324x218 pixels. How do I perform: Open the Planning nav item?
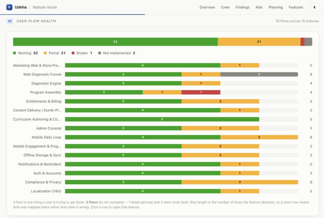click(x=276, y=7)
